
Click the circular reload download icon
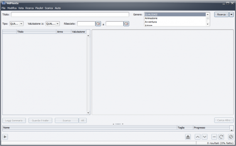pos(221,137)
